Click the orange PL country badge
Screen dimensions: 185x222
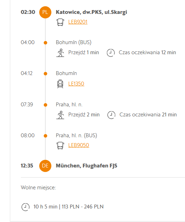pos(45,12)
